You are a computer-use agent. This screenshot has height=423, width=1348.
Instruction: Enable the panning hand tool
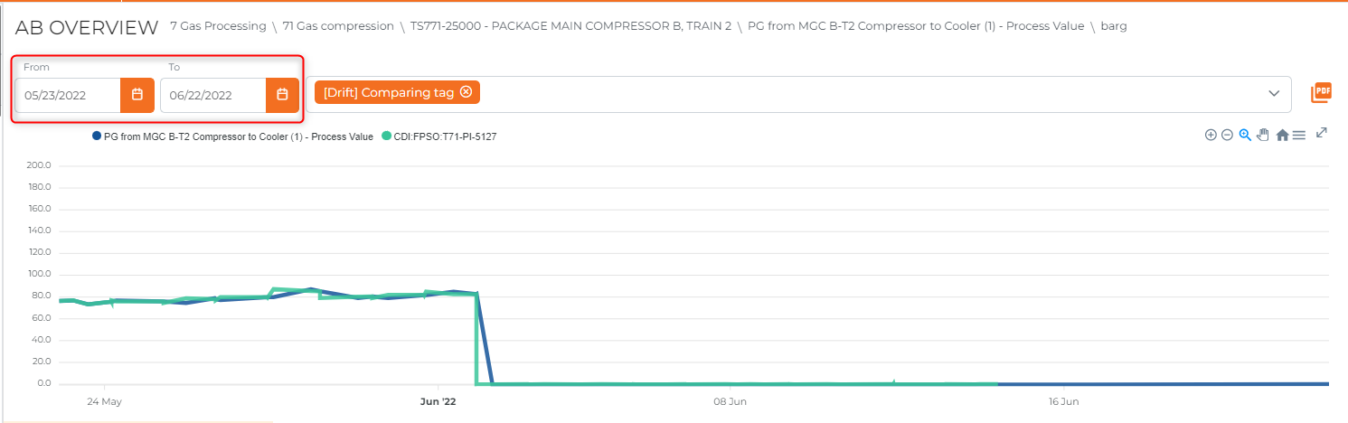[1263, 135]
